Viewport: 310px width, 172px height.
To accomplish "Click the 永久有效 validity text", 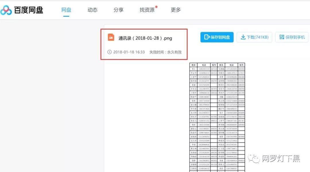I will click(x=175, y=52).
